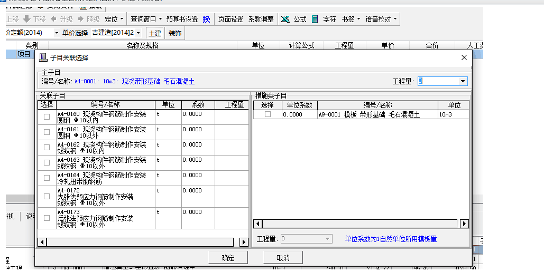Switch to the 装饰 tab
This screenshot has width=544, height=272.
coord(175,33)
